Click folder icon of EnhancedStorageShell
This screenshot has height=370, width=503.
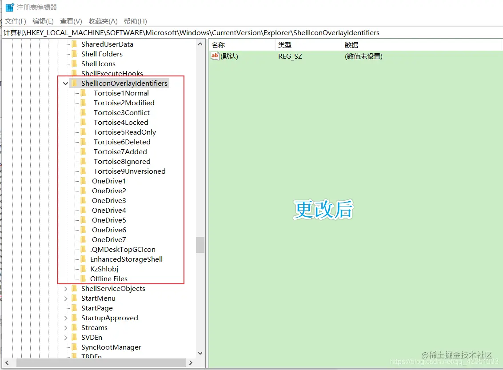click(x=84, y=259)
